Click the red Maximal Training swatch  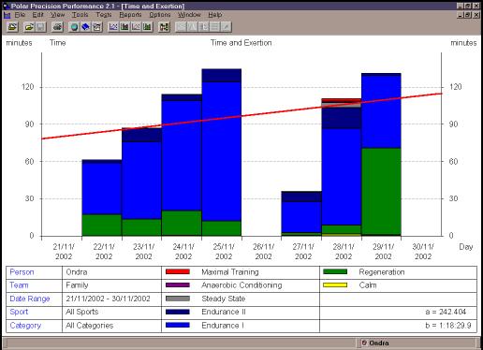click(178, 271)
